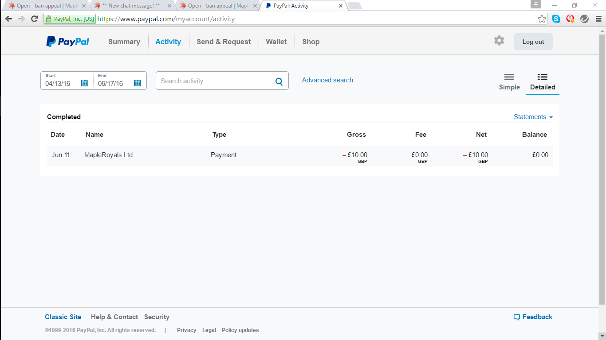Select the Activity navigation item
This screenshot has height=340, width=606.
[168, 42]
